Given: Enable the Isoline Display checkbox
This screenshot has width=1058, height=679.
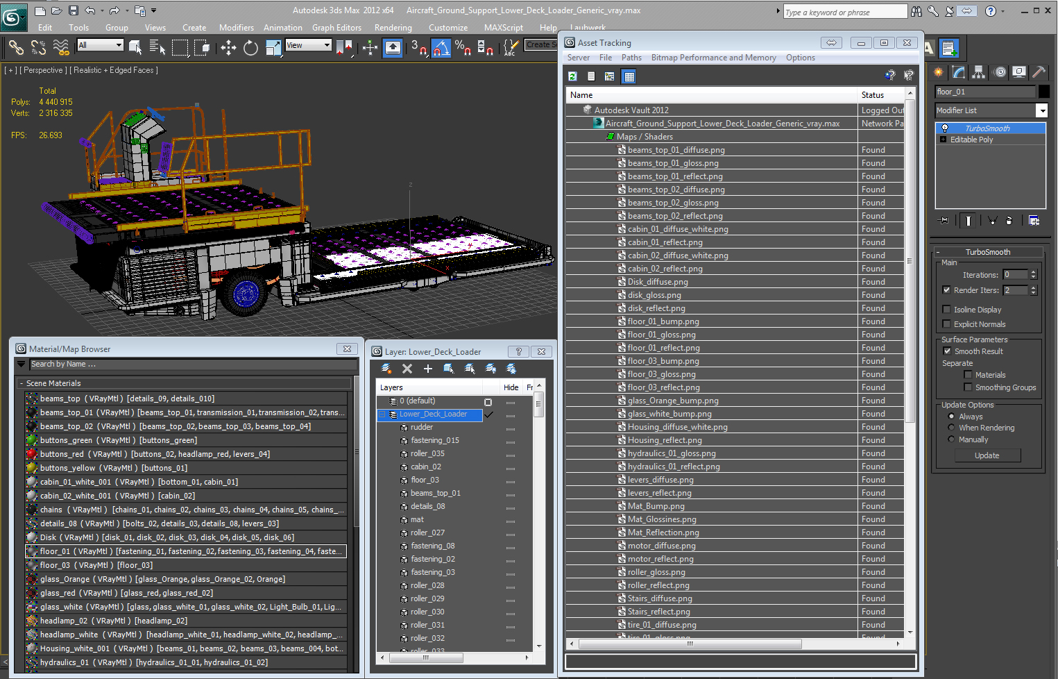Looking at the screenshot, I should 947,310.
